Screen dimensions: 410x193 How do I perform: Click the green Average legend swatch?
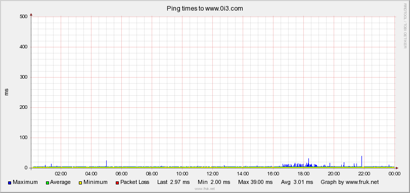coord(48,182)
